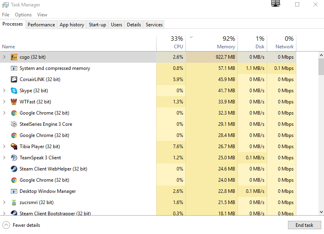
Task: Click the vertical scrollbar thumb
Action: pos(321,66)
